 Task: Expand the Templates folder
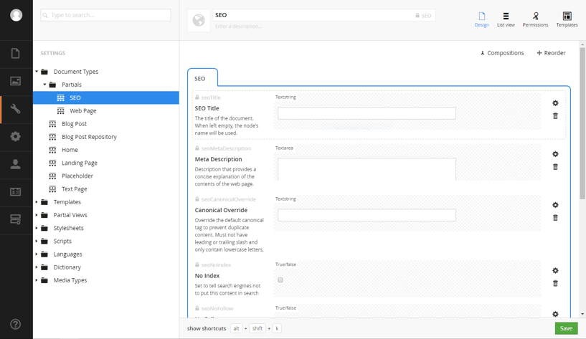(37, 202)
